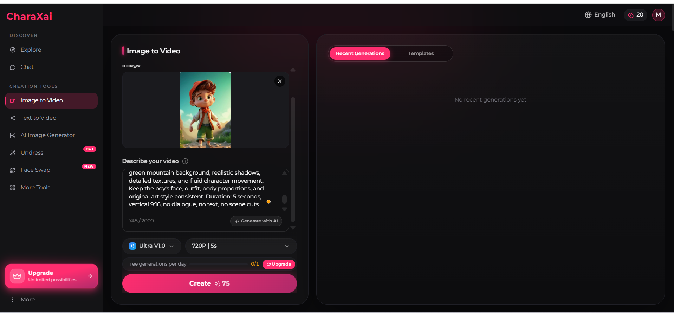Viewport: 674px width, 313px height.
Task: Open Chat from the sidebar
Action: tap(27, 67)
